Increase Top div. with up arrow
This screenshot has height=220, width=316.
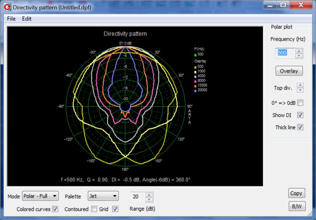pos(300,85)
